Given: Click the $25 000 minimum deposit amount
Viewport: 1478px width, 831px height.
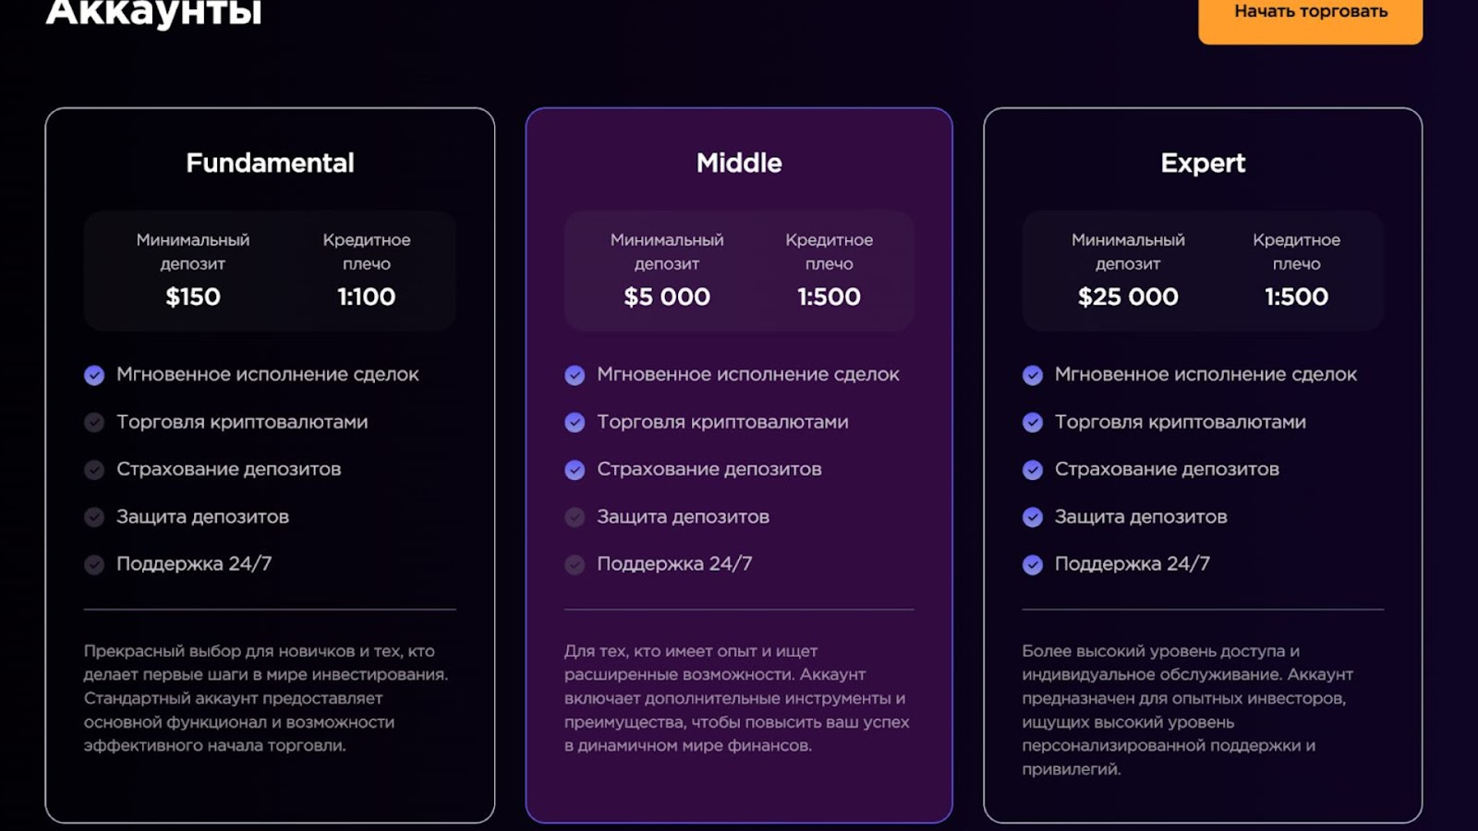Looking at the screenshot, I should [x=1128, y=296].
